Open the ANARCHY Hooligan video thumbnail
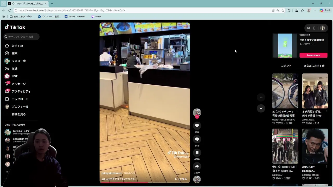Screen dimensions: 333x187 pos(315,146)
